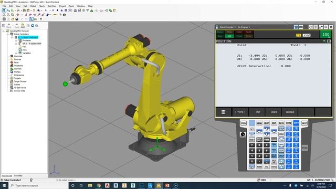The width and height of the screenshot is (336, 189).
Task: Collapse the HandlingPRO Workcell tree node
Action: coord(4,31)
